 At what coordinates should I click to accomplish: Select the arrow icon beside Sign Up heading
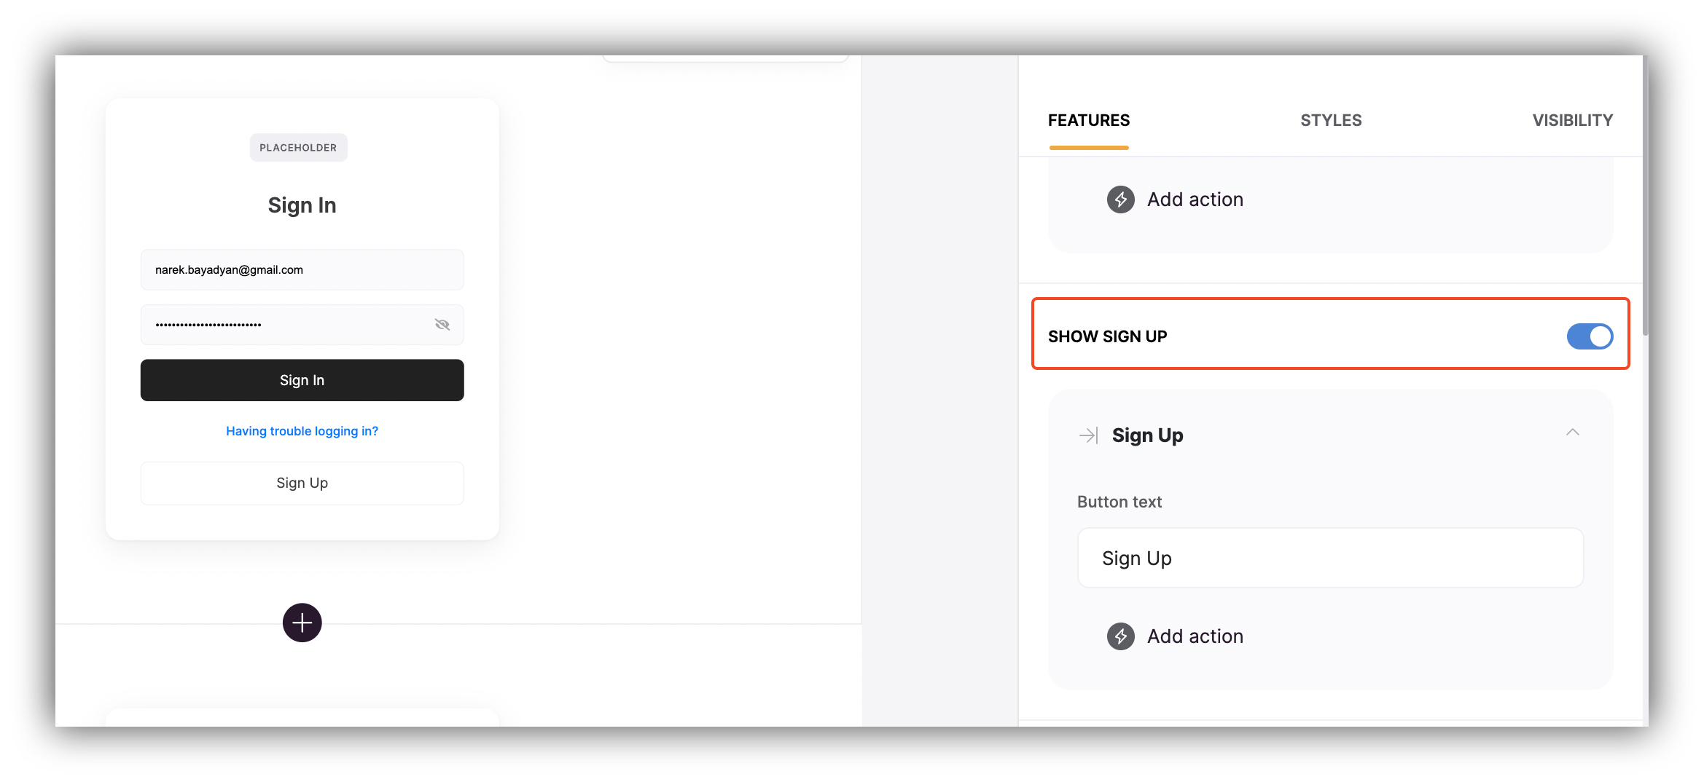(1087, 435)
